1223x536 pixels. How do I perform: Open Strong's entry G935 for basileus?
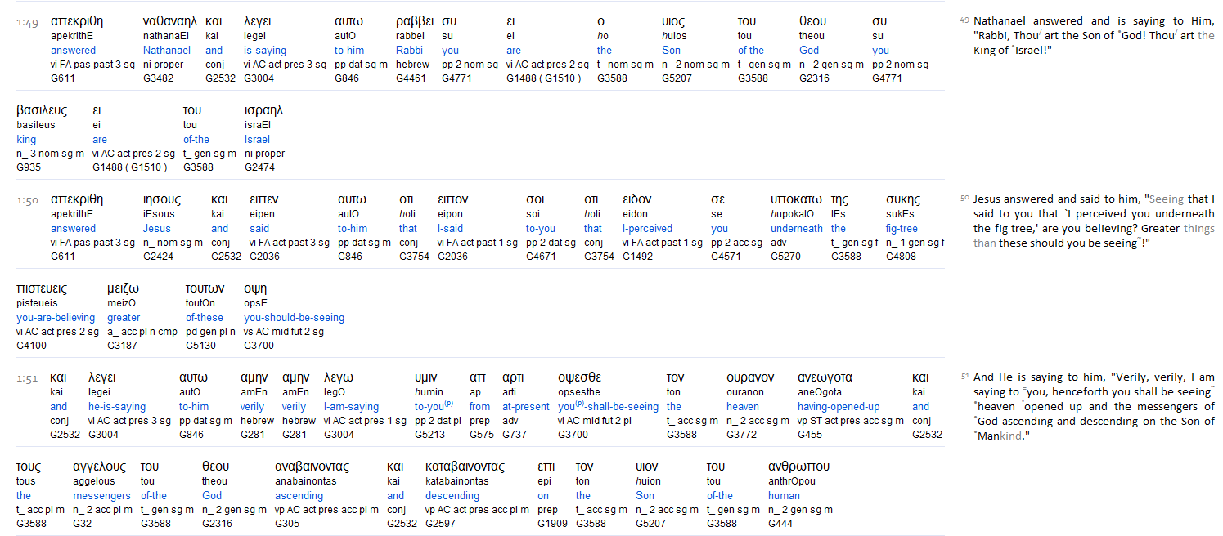[x=29, y=167]
